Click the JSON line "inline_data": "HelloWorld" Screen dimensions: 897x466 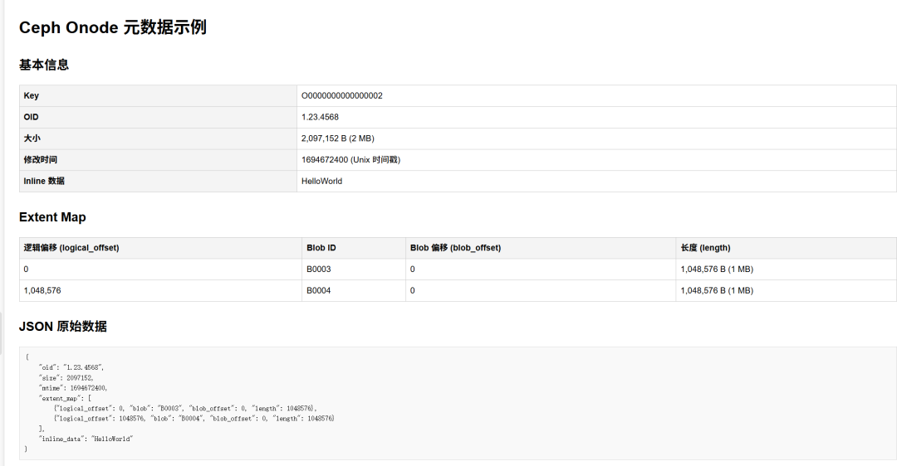pyautogui.click(x=86, y=439)
